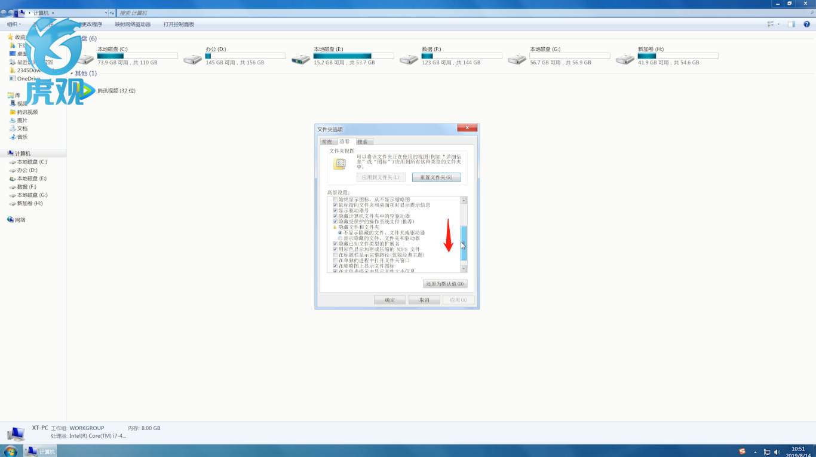The height and width of the screenshot is (457, 816).
Task: Click the folder view icon in dialog
Action: point(340,164)
